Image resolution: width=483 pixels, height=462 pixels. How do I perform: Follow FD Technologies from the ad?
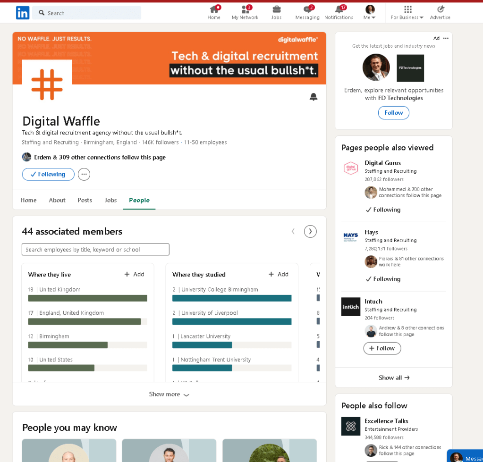pos(393,113)
